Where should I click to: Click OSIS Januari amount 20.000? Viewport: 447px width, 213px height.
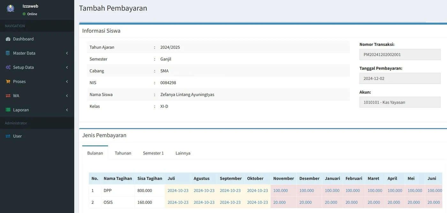331,202
